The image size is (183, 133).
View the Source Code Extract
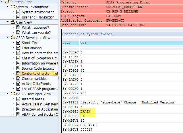tap(38, 68)
